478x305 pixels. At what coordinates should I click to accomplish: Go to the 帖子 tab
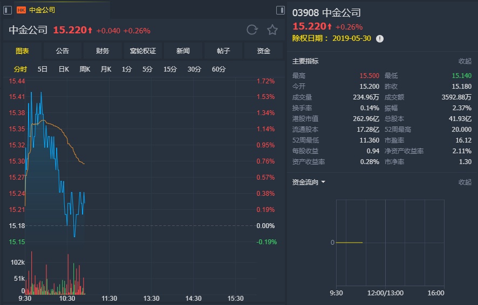click(223, 51)
